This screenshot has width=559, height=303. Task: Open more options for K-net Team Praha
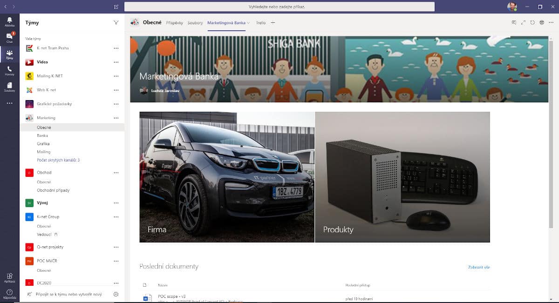pos(116,48)
